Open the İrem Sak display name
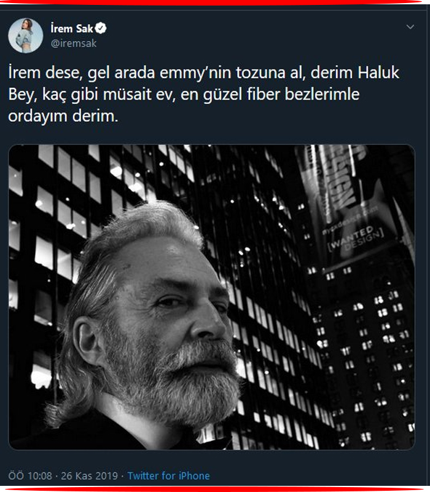 pyautogui.click(x=72, y=28)
